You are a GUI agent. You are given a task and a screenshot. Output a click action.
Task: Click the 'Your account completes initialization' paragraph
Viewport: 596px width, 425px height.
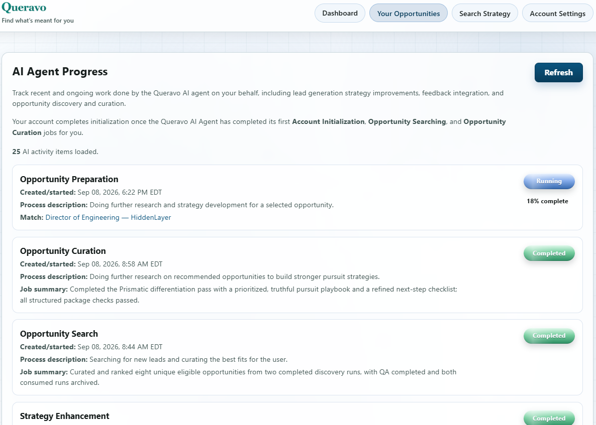pyautogui.click(x=259, y=127)
